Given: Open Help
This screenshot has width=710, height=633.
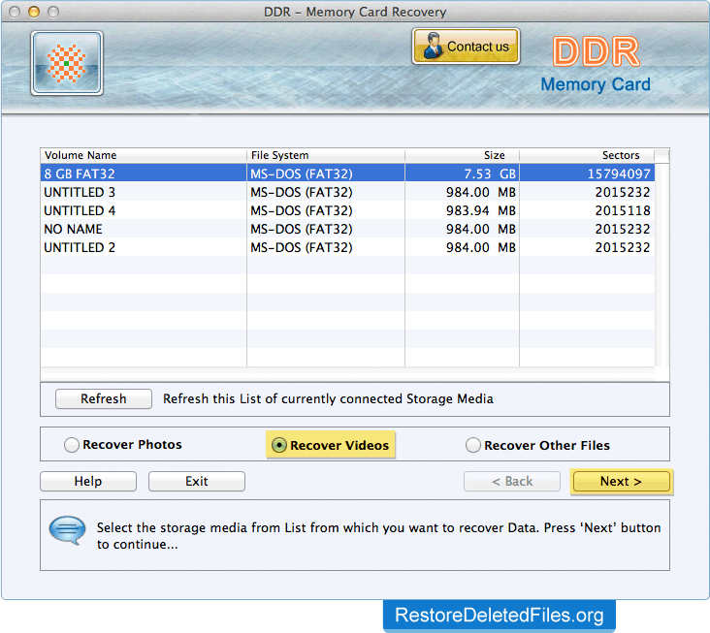Looking at the screenshot, I should 88,481.
